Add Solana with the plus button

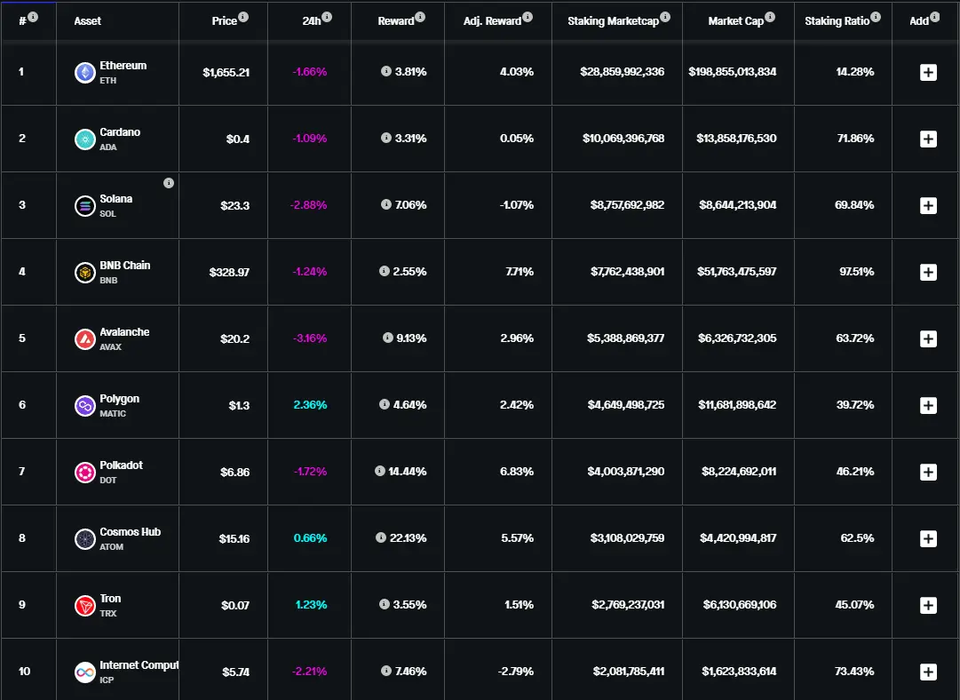pyautogui.click(x=928, y=206)
